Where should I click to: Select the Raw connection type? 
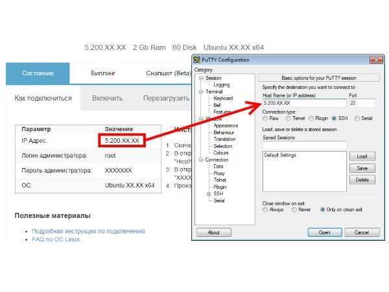click(265, 119)
